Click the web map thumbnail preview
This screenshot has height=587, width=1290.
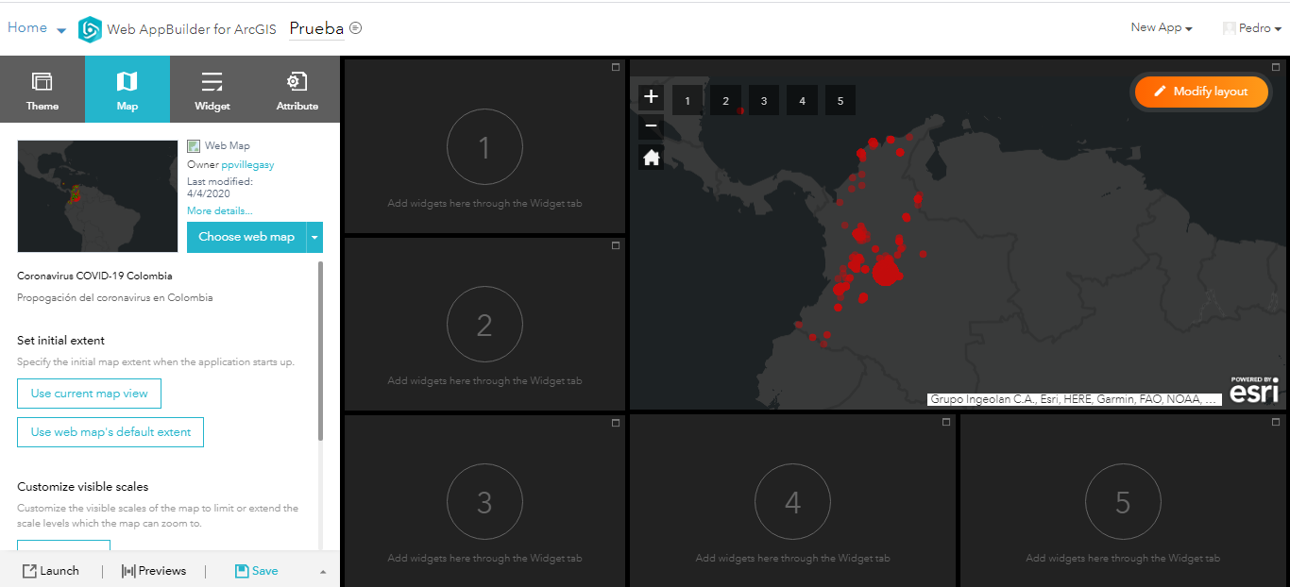click(x=97, y=196)
